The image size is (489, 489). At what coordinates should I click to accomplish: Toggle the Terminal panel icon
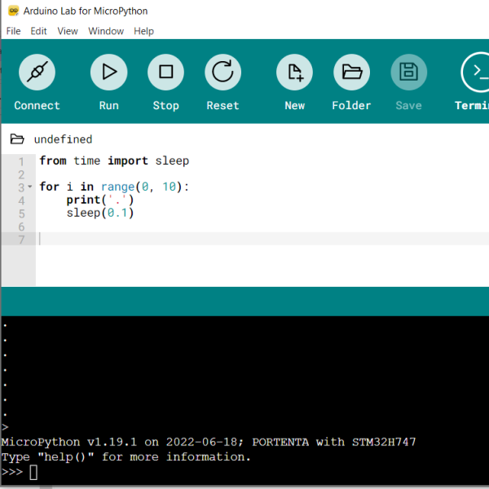click(475, 73)
